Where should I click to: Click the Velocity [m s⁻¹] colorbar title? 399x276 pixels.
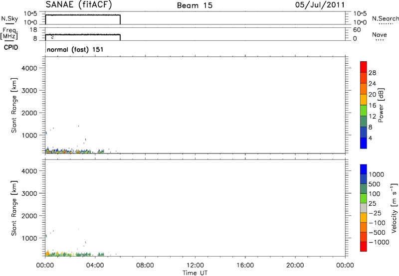point(394,208)
